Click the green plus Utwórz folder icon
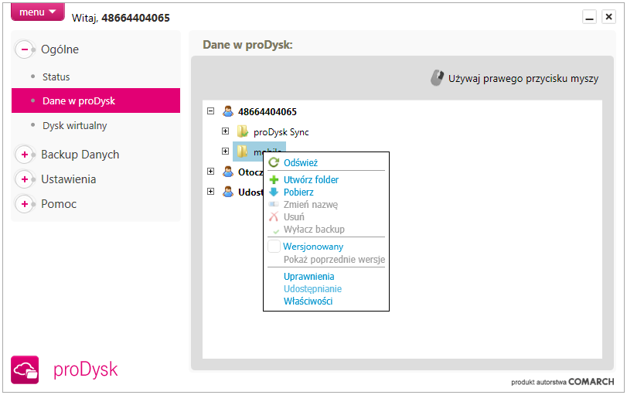The height and width of the screenshot is (395, 627). (274, 179)
